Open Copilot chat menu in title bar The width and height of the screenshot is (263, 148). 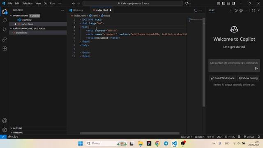[188, 3]
